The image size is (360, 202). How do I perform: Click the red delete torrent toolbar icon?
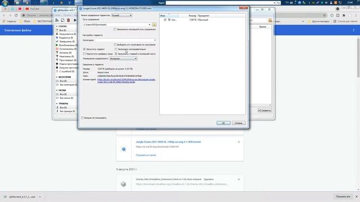click(x=69, y=20)
